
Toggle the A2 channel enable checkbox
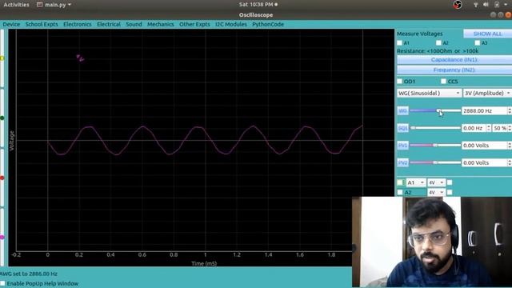(x=400, y=192)
